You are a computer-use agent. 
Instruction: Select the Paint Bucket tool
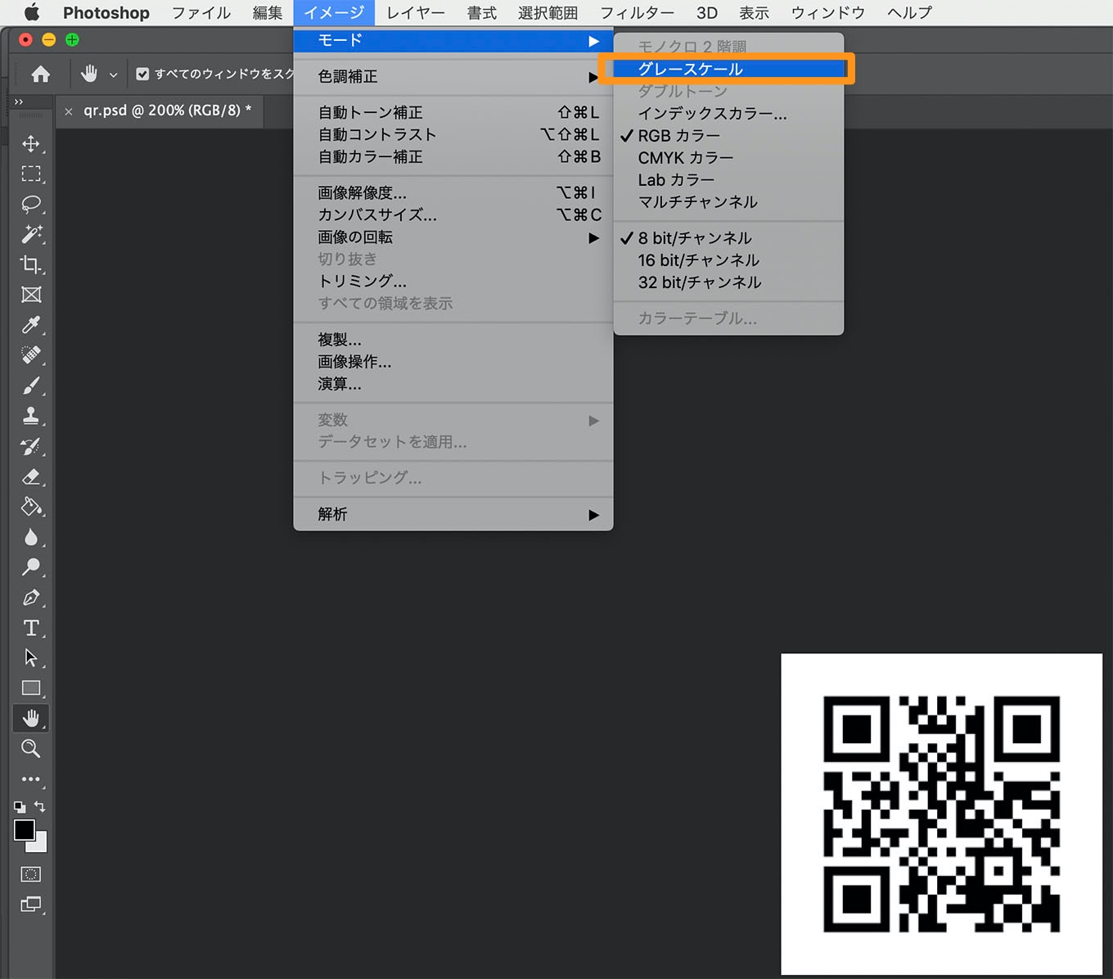(x=31, y=508)
